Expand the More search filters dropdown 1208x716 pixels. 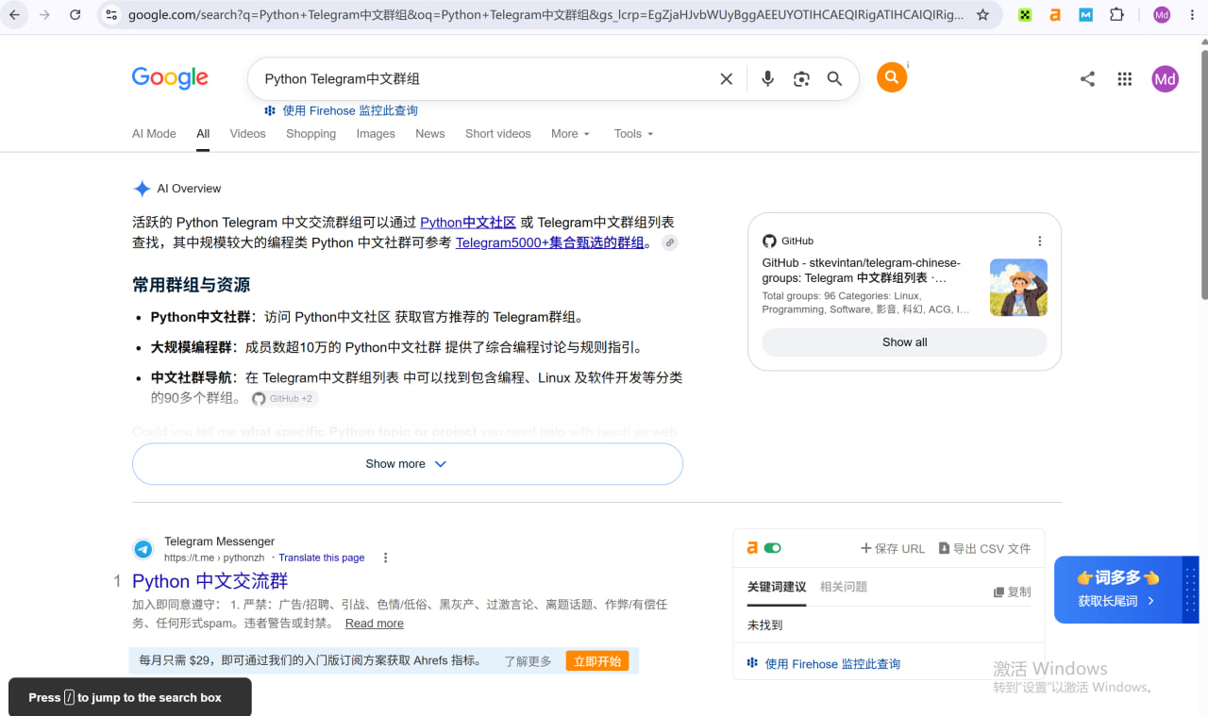point(570,134)
